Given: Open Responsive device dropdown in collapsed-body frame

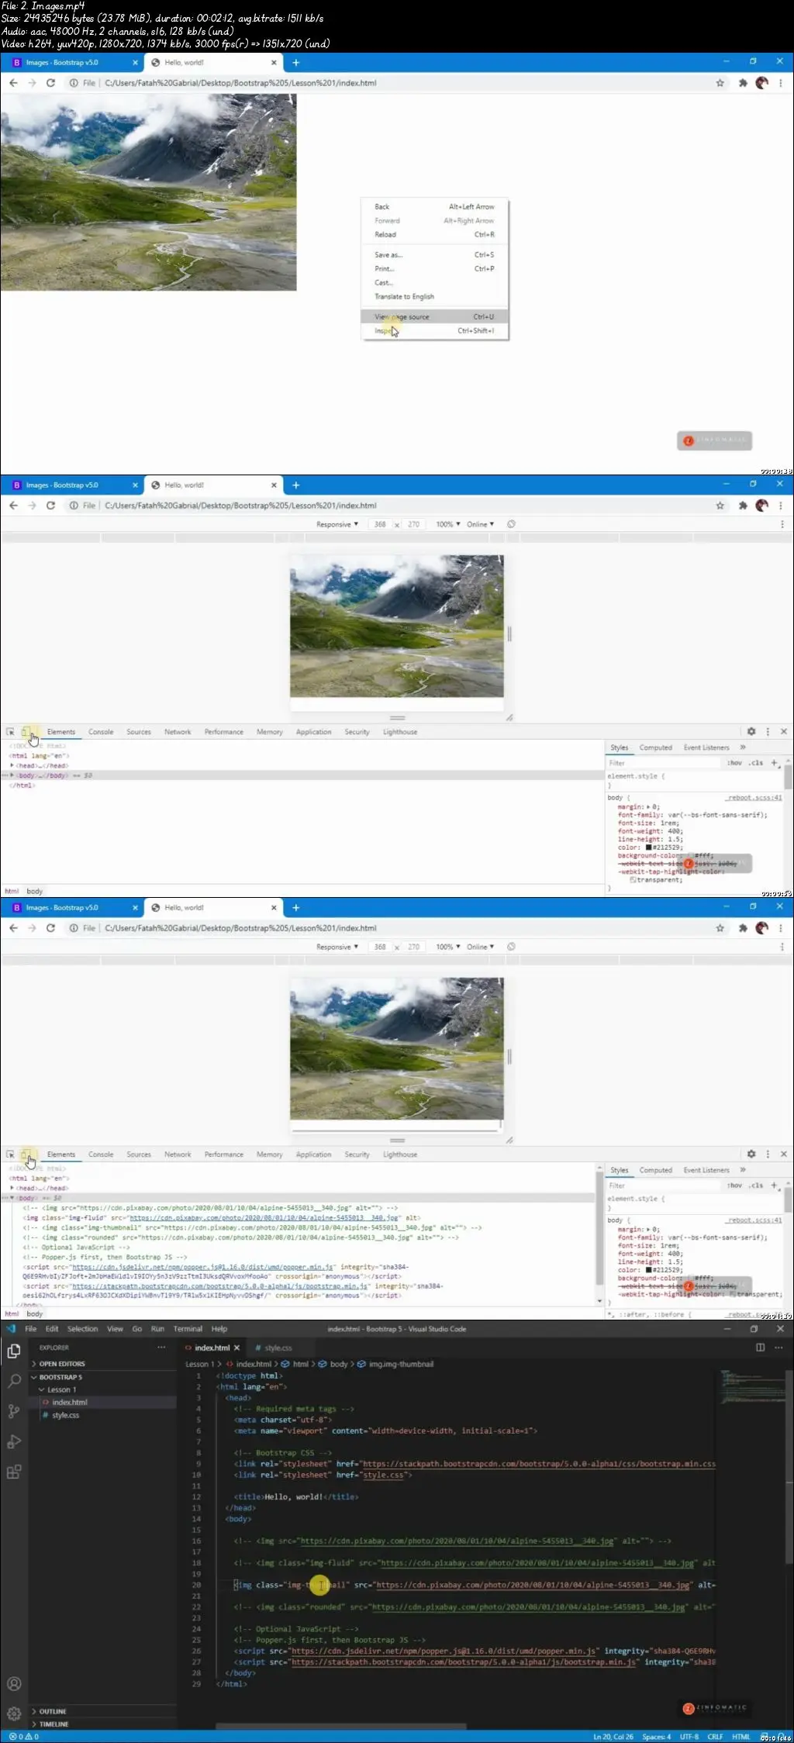Looking at the screenshot, I should coord(337,525).
